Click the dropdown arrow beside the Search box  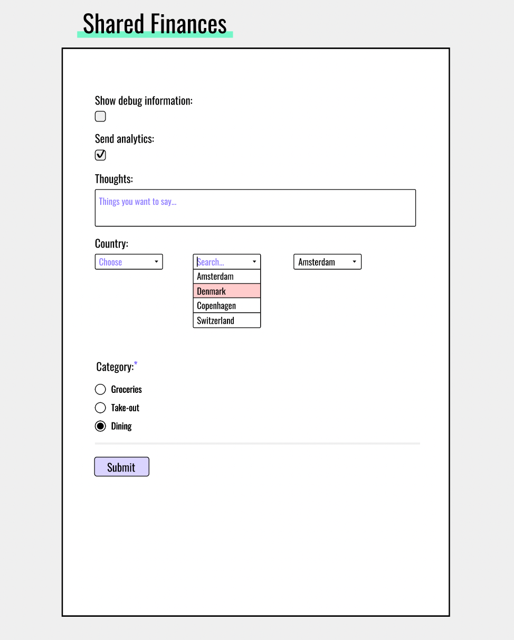click(x=254, y=261)
